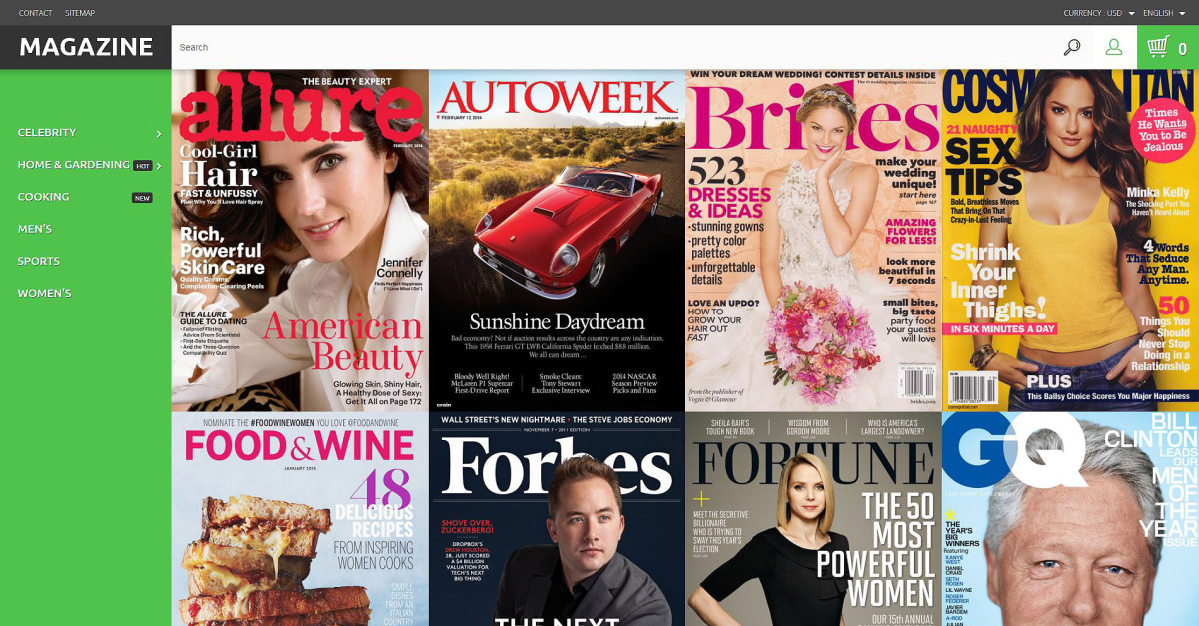Select the Celebrity category
The height and width of the screenshot is (626, 1199).
click(47, 132)
